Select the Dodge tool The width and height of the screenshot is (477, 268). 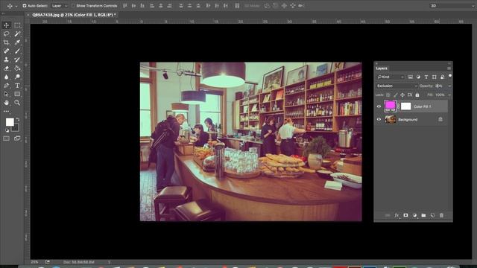pyautogui.click(x=17, y=77)
